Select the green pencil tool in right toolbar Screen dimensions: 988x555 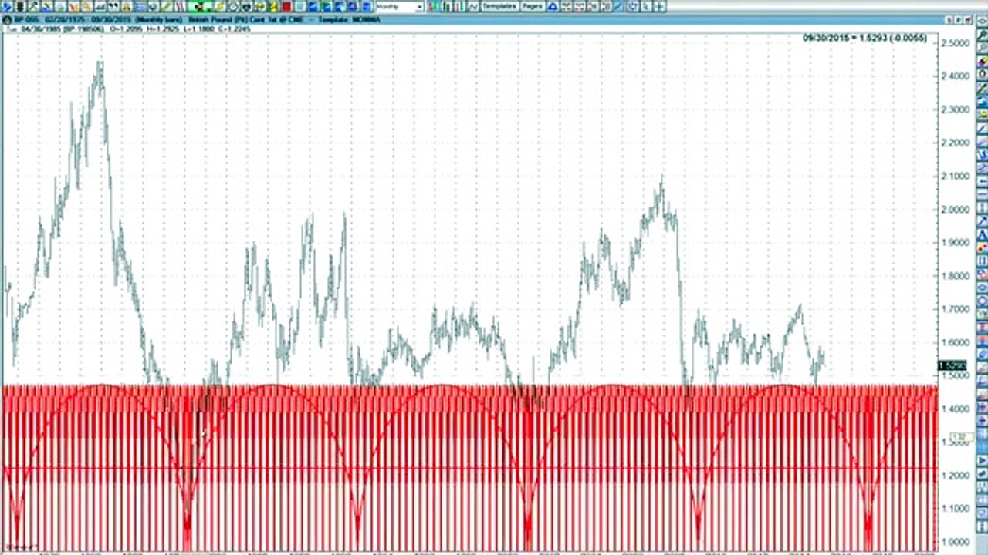point(982,87)
